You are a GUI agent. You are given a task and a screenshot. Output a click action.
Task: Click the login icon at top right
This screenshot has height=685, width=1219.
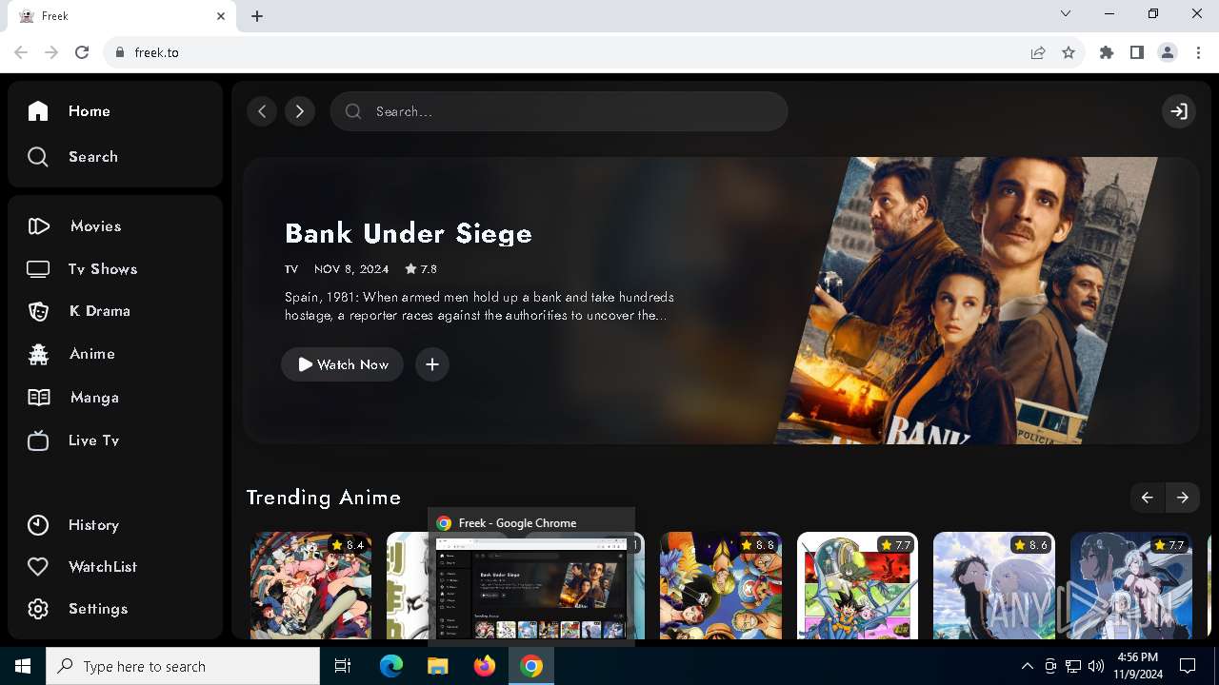(1179, 111)
